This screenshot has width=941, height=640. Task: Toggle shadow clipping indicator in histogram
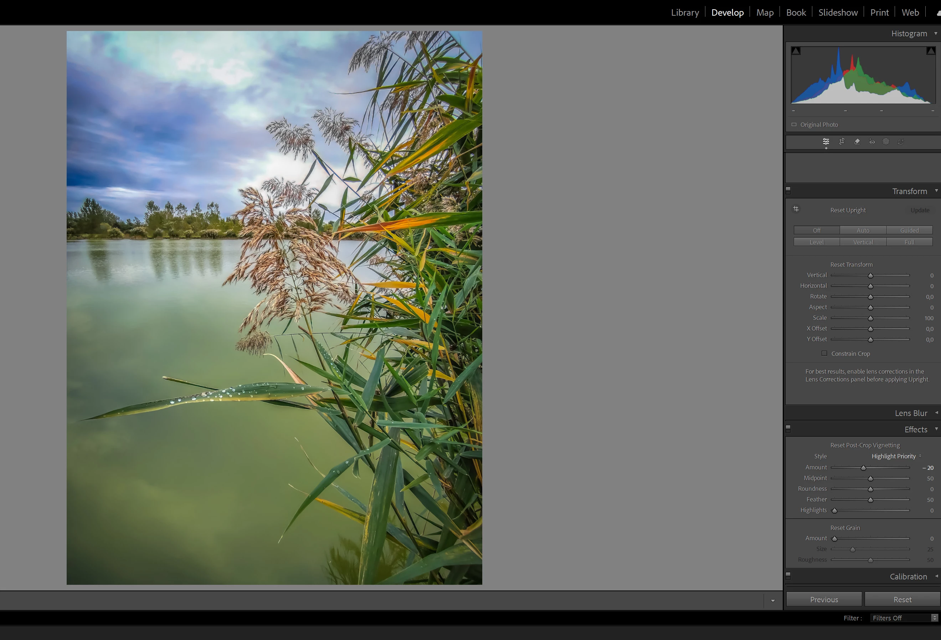796,51
